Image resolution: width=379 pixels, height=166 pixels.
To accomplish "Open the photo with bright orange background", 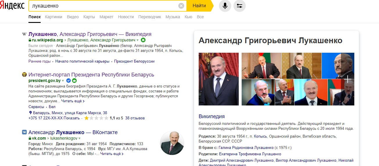I will 311,92.
